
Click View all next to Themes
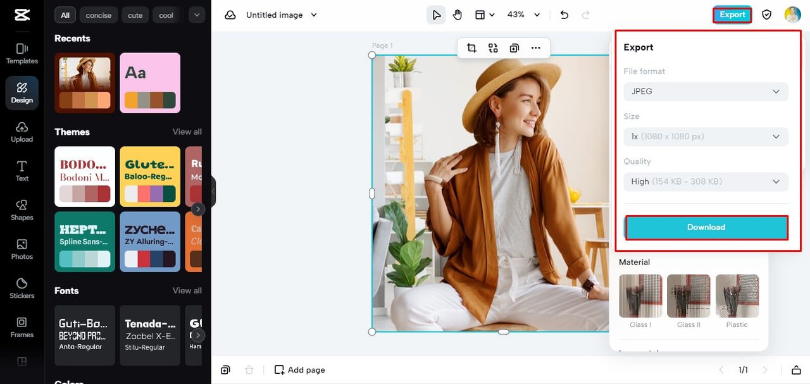187,132
